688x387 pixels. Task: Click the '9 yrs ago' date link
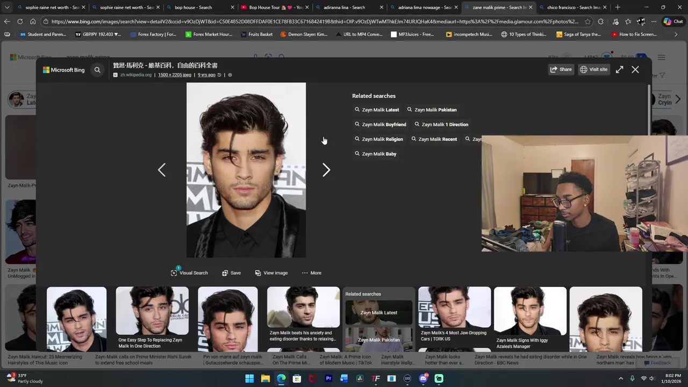click(206, 75)
